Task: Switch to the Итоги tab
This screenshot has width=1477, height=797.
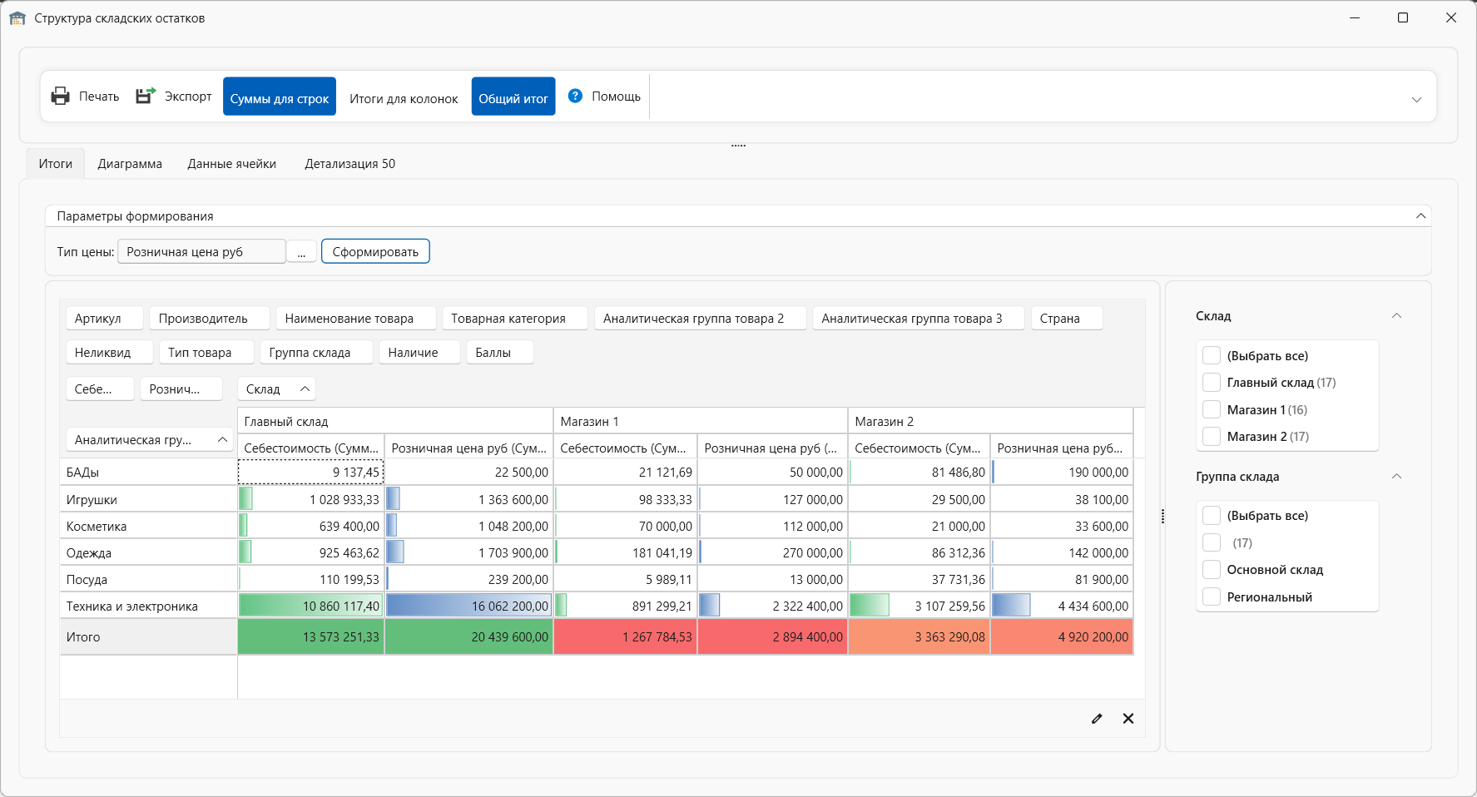Action: coord(56,163)
